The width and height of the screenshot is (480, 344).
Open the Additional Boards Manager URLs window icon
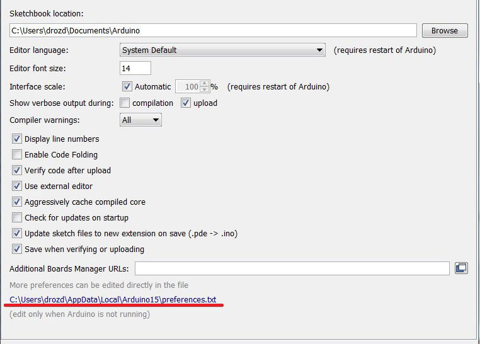(461, 268)
